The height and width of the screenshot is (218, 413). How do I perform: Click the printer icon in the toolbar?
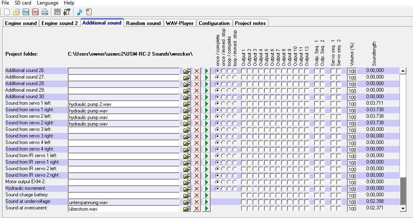coord(44,12)
